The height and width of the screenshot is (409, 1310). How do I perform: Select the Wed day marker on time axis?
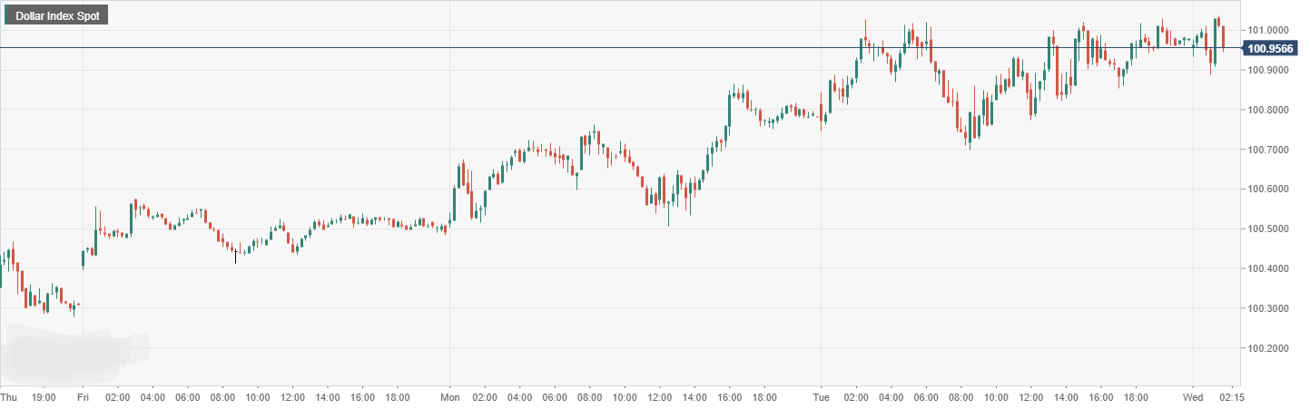[1193, 397]
